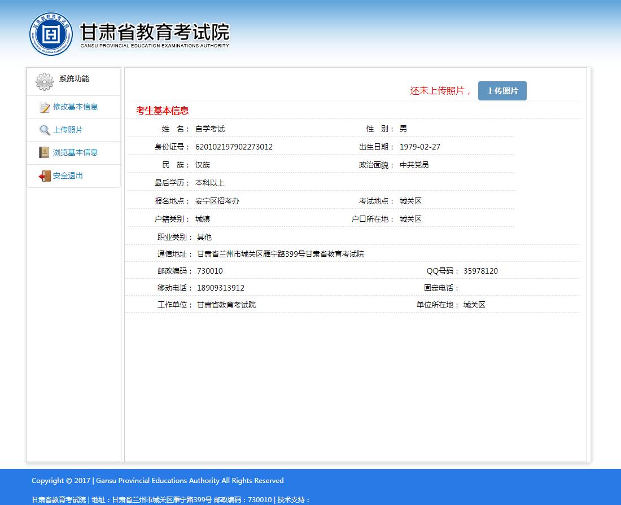Click the name value 自学考试
Viewport: 621px width, 505px height.
pos(210,129)
